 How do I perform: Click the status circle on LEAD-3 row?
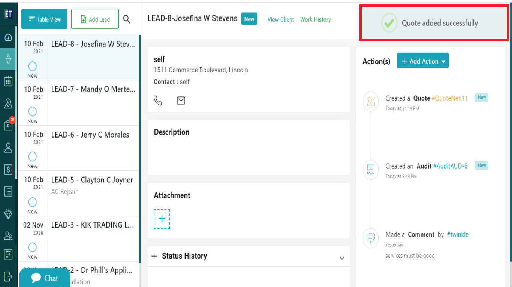click(x=33, y=247)
